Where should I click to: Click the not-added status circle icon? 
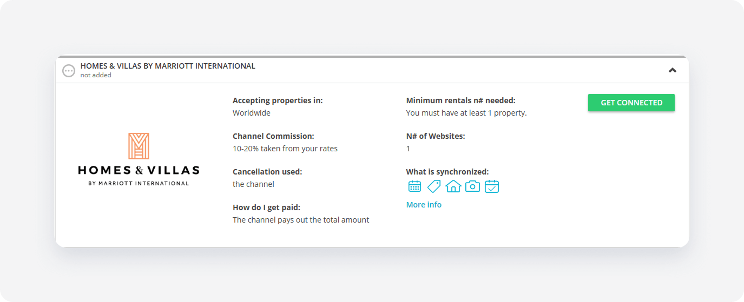[x=69, y=71]
